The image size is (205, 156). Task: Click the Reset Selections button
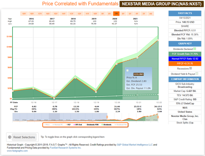[x=24, y=137]
